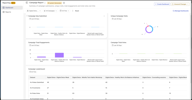Click the Reports sidebar icon
The image size is (192, 100).
[x=4, y=12]
